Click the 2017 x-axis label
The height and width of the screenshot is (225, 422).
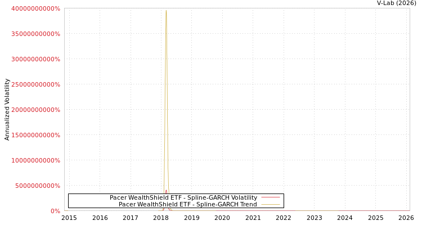tap(131, 218)
